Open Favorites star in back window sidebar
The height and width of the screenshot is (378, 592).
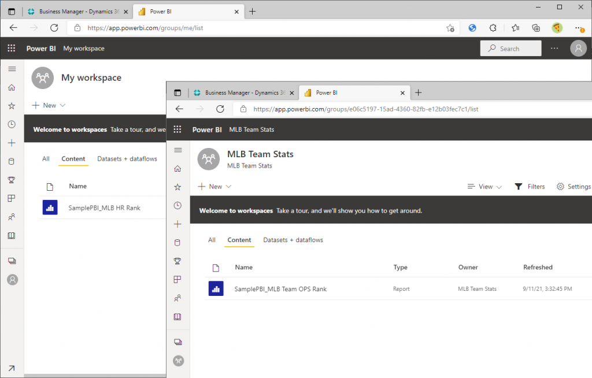point(12,106)
